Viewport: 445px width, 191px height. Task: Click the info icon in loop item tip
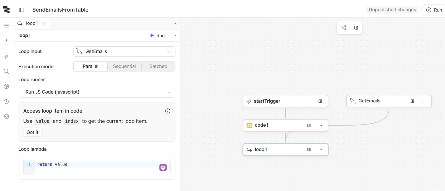(x=168, y=111)
